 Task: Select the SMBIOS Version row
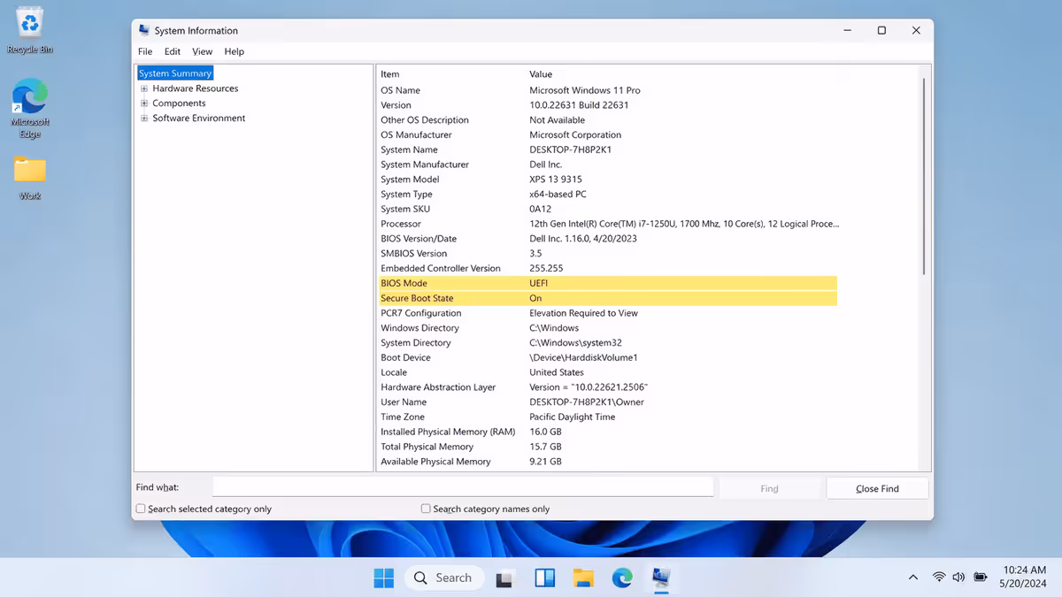[608, 253]
